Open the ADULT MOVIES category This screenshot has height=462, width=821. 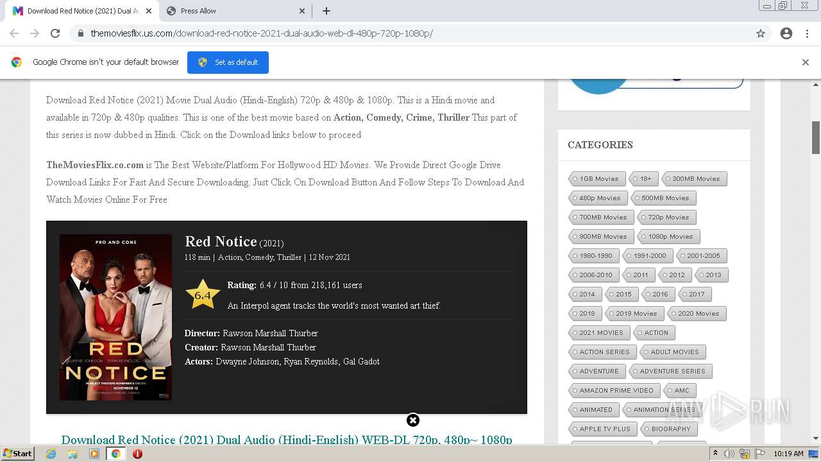click(672, 352)
